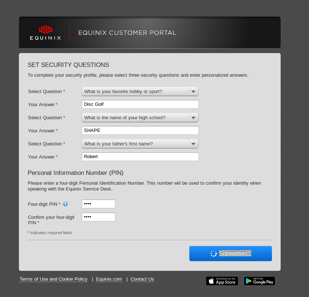Click the info icon beside Four-digit PIN
This screenshot has width=309, height=297.
(65, 204)
